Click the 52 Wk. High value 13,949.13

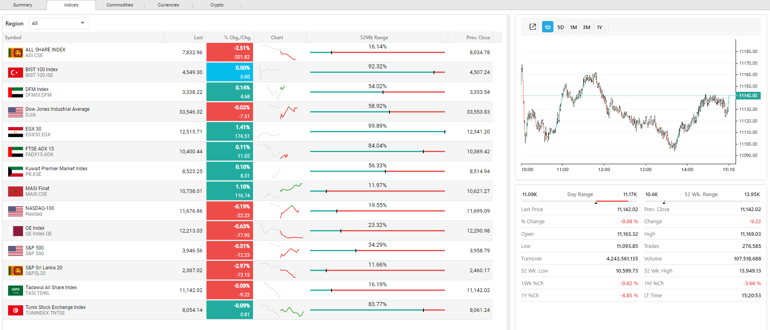tap(750, 271)
